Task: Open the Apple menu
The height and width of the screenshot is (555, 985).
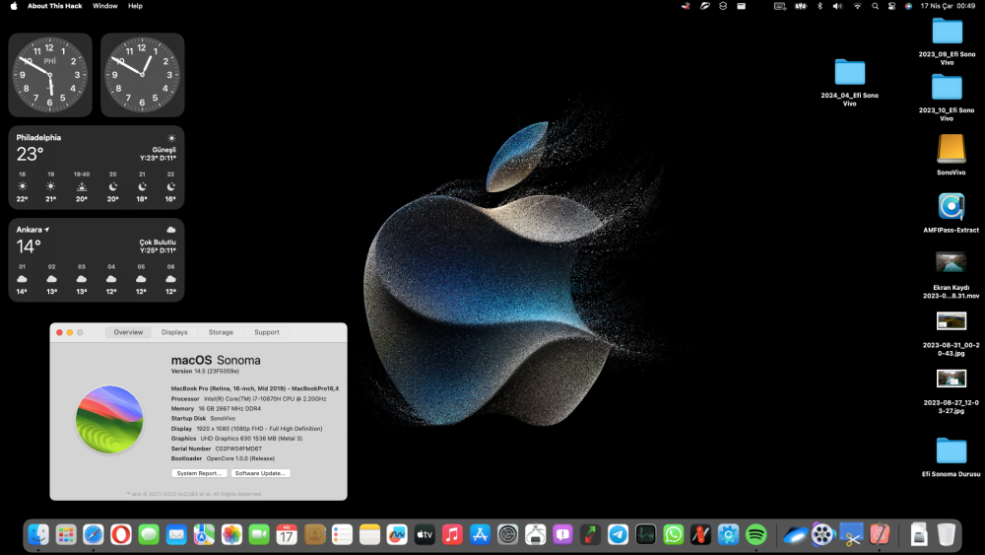Action: 14,6
